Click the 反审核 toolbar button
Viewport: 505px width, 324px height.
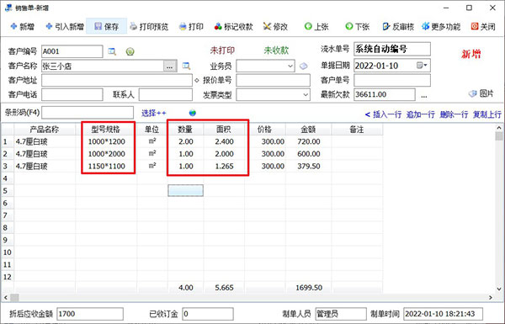398,26
